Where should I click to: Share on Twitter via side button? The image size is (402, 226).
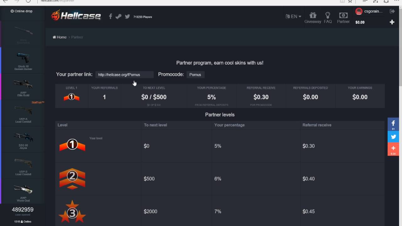point(393,137)
